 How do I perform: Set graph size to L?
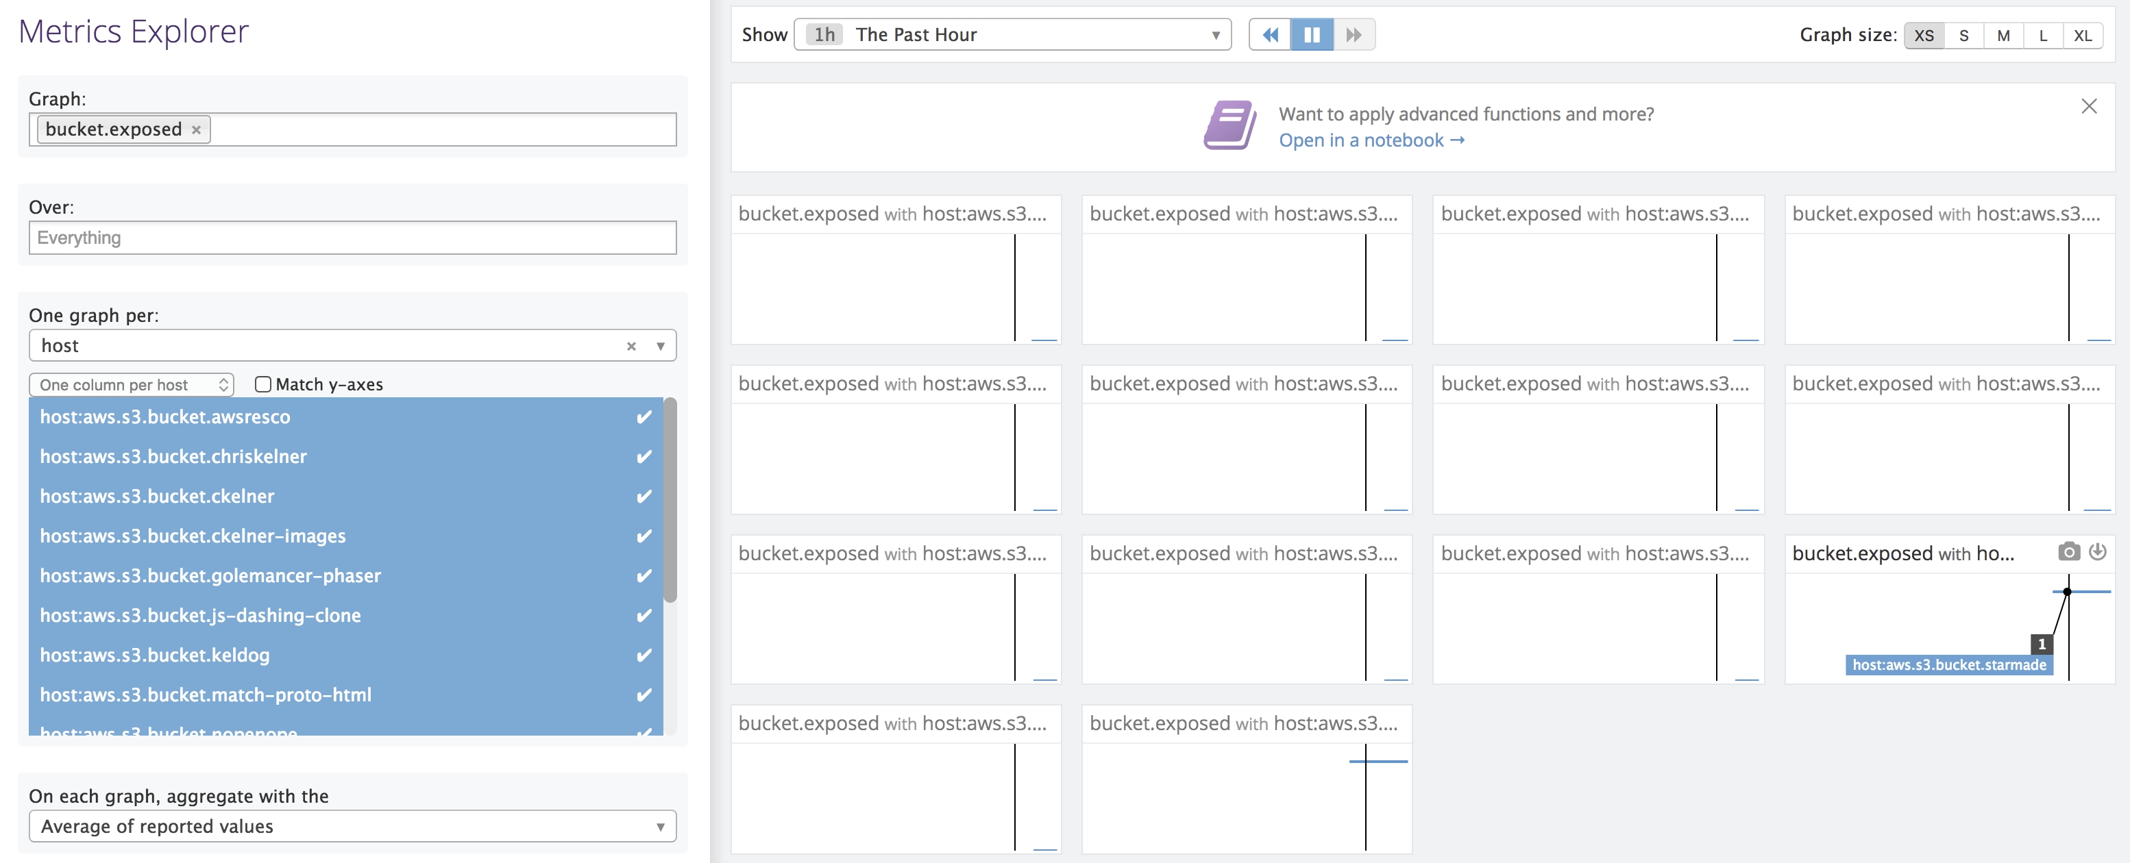tap(2042, 36)
